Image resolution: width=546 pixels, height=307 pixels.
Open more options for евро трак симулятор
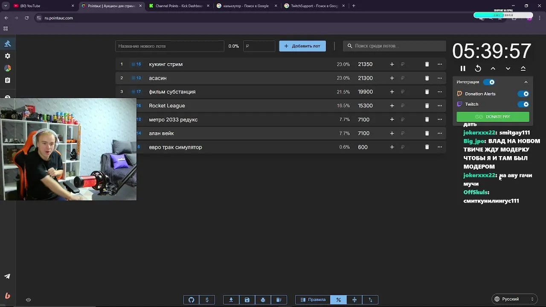(x=440, y=147)
